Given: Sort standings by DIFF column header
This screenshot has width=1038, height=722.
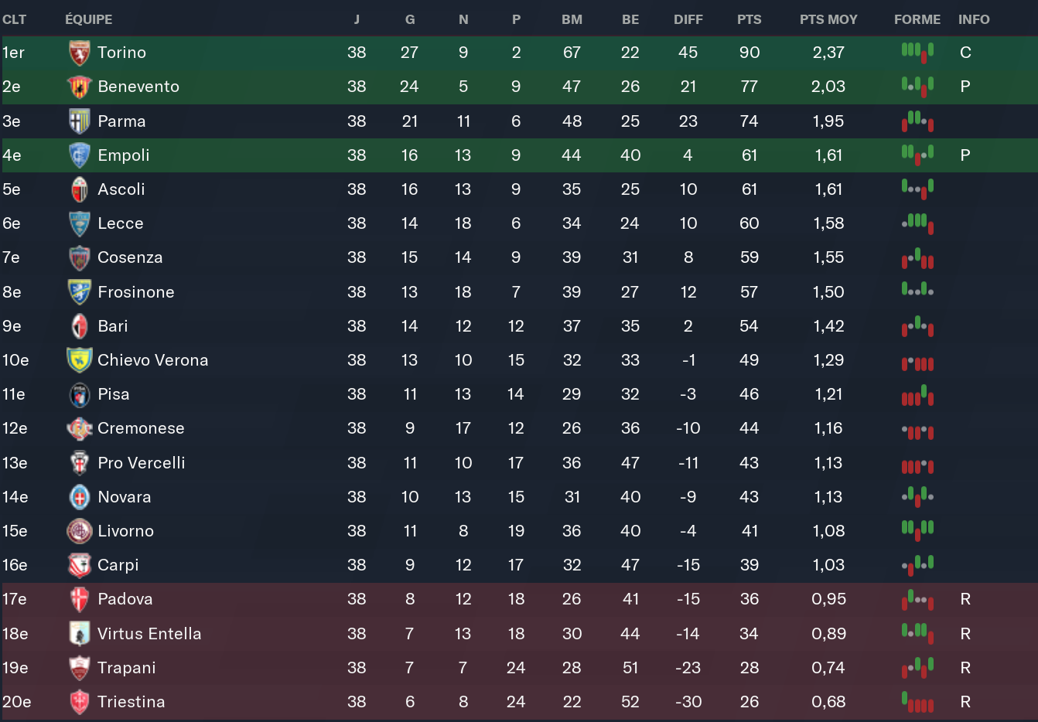Looking at the screenshot, I should [x=688, y=19].
